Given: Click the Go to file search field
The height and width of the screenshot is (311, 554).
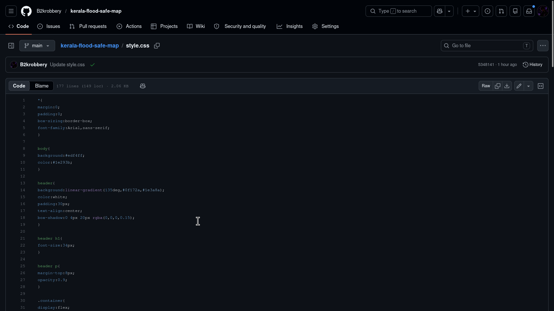Looking at the screenshot, I should click(x=487, y=45).
